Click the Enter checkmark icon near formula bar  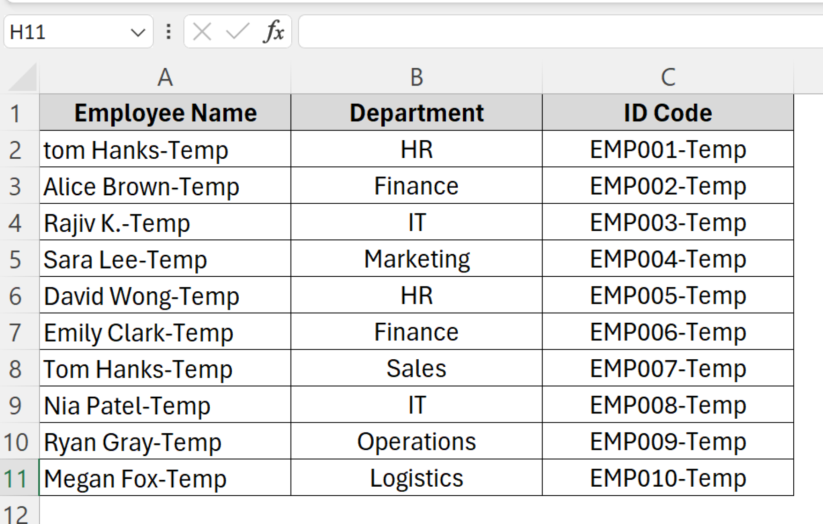tap(236, 32)
